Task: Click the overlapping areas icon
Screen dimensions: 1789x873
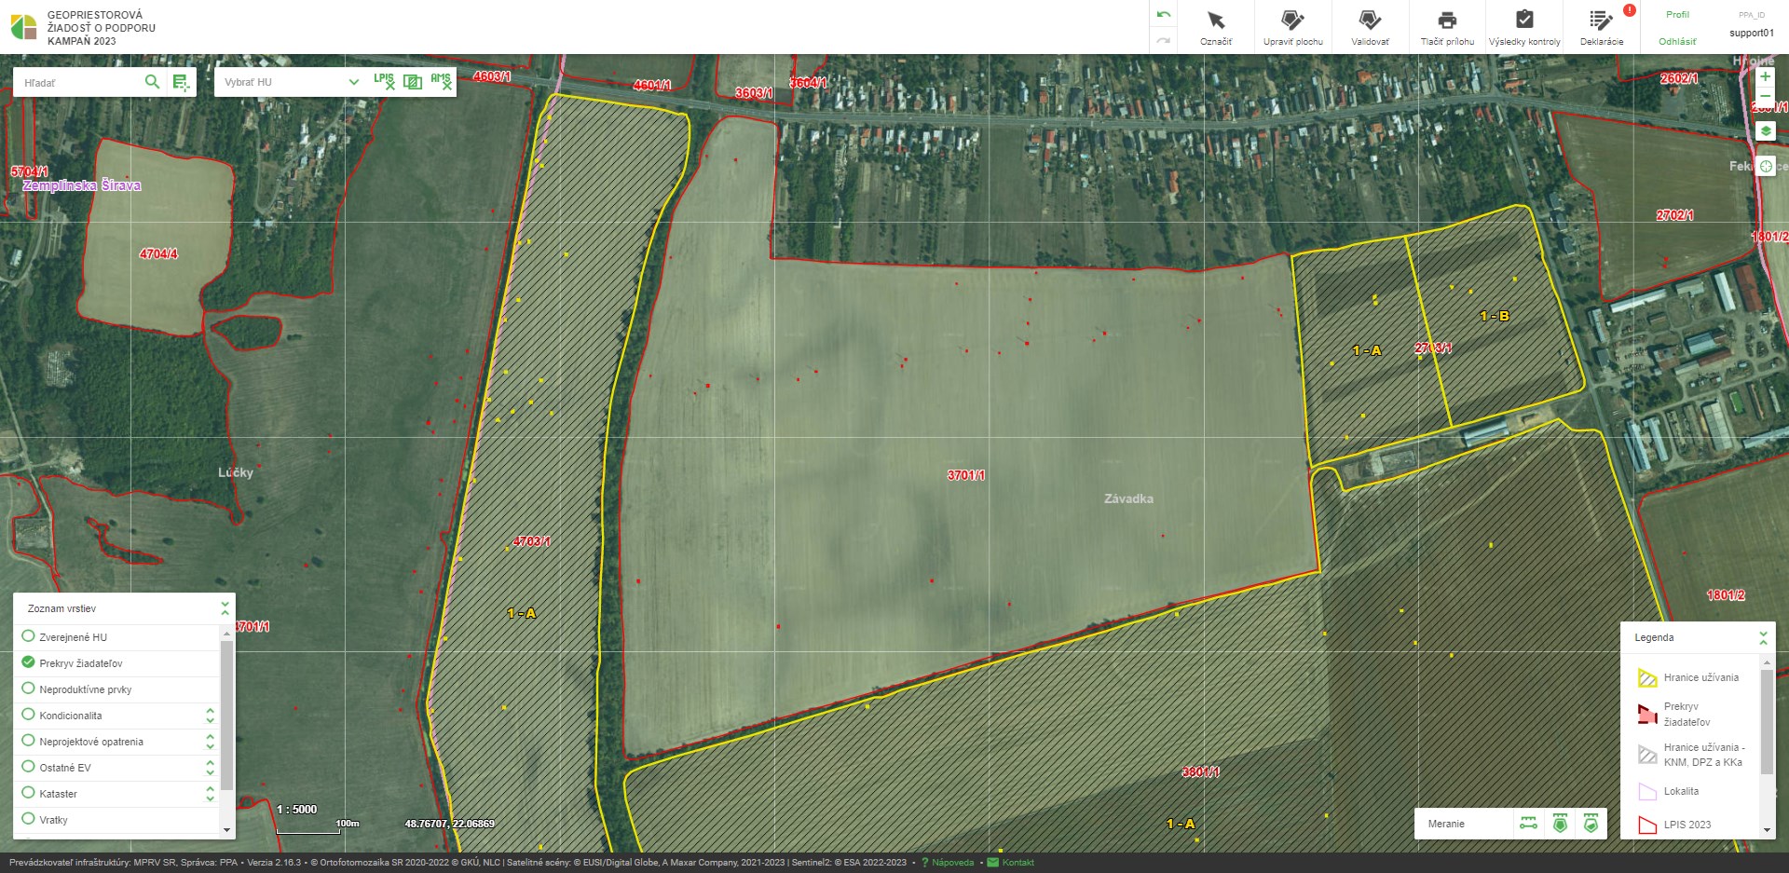Action: pyautogui.click(x=413, y=82)
